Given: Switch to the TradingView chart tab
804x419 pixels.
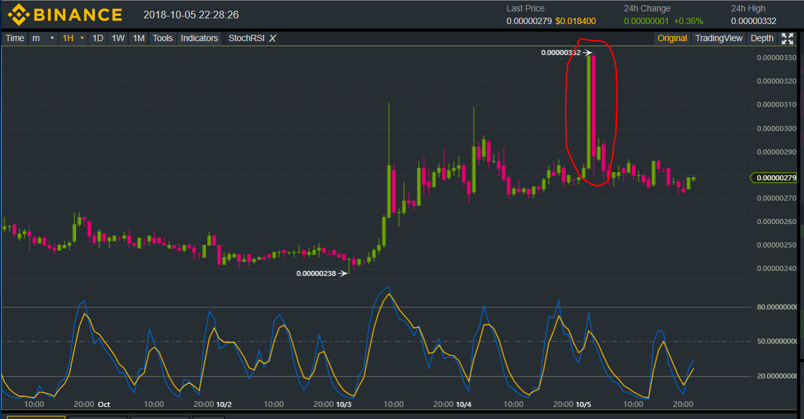Looking at the screenshot, I should pos(718,38).
